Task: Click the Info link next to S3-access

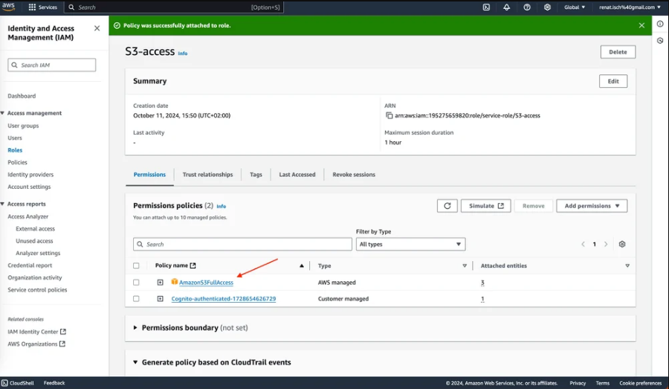Action: [183, 54]
